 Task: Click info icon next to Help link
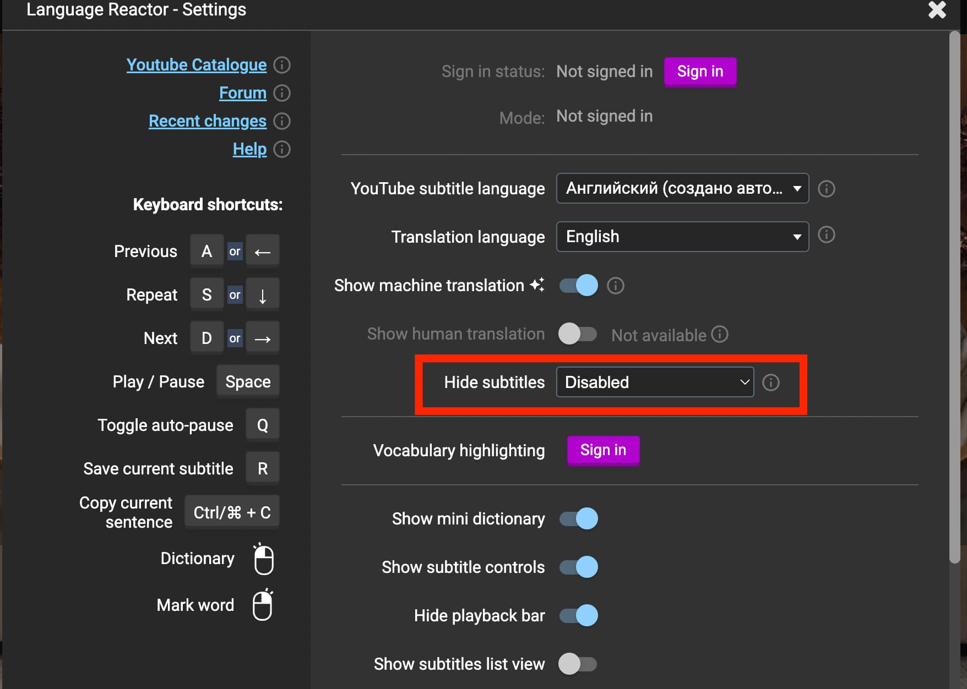pyautogui.click(x=282, y=149)
